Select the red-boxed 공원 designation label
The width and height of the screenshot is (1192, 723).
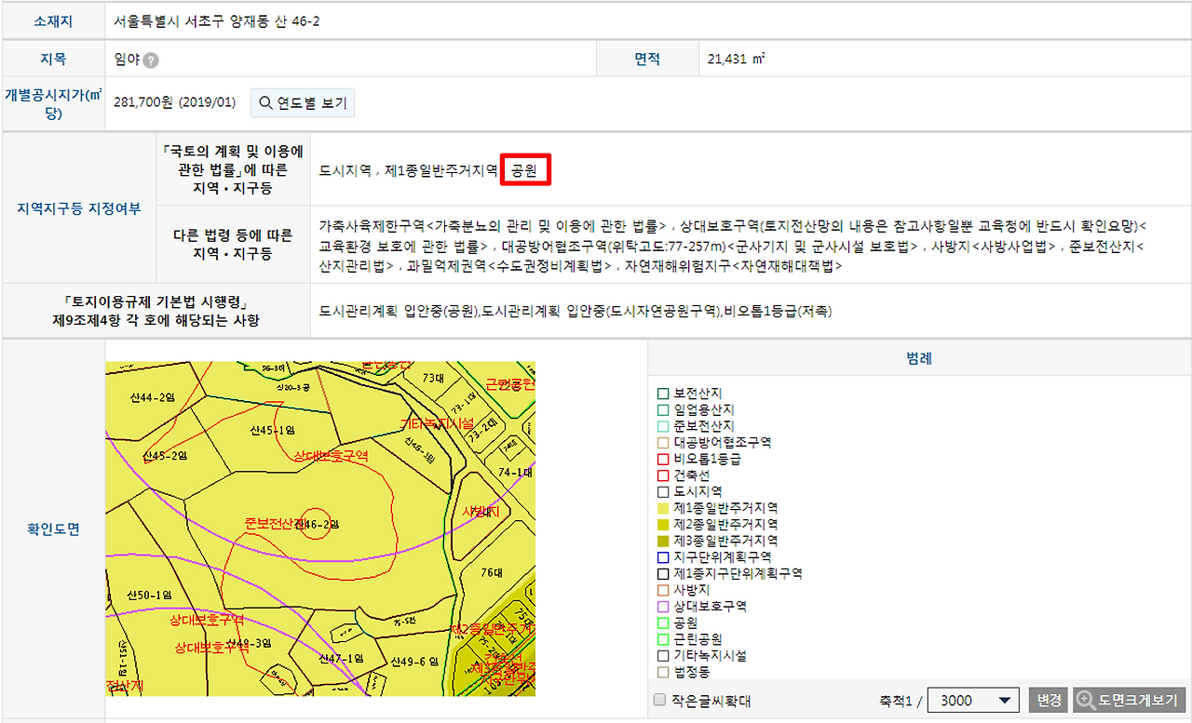tap(525, 168)
